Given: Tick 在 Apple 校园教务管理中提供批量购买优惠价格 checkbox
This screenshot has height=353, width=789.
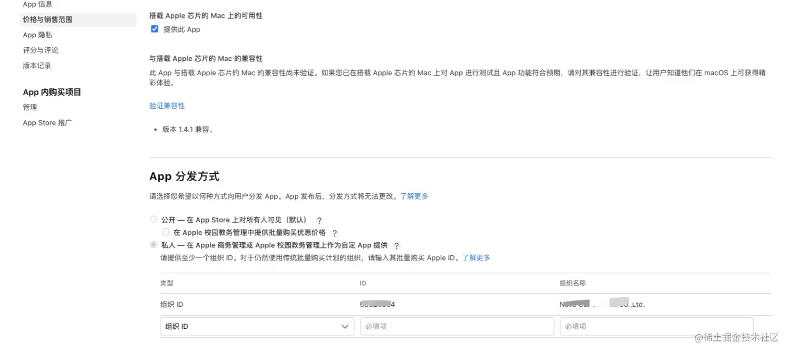Looking at the screenshot, I should click(166, 232).
